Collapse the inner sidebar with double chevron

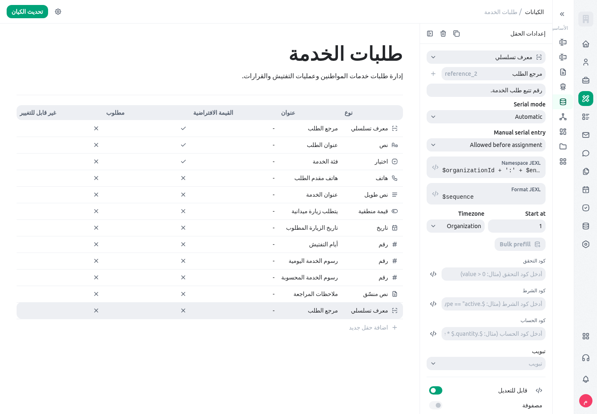(562, 14)
